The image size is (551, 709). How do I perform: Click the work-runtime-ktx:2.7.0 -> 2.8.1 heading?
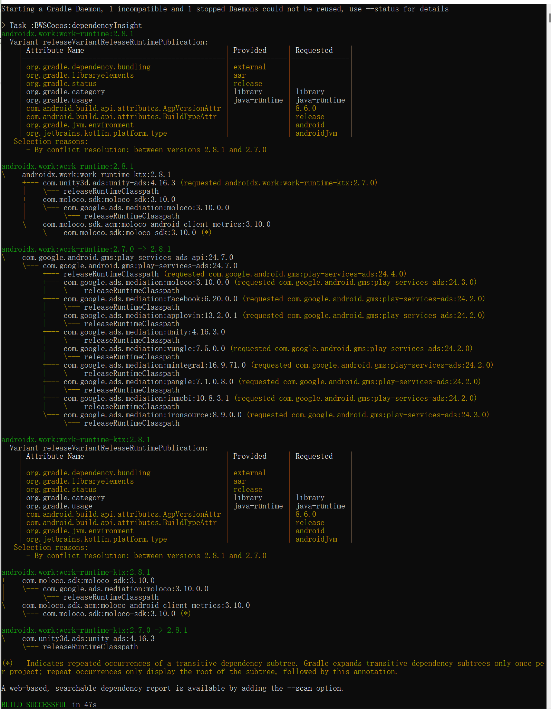click(x=94, y=630)
